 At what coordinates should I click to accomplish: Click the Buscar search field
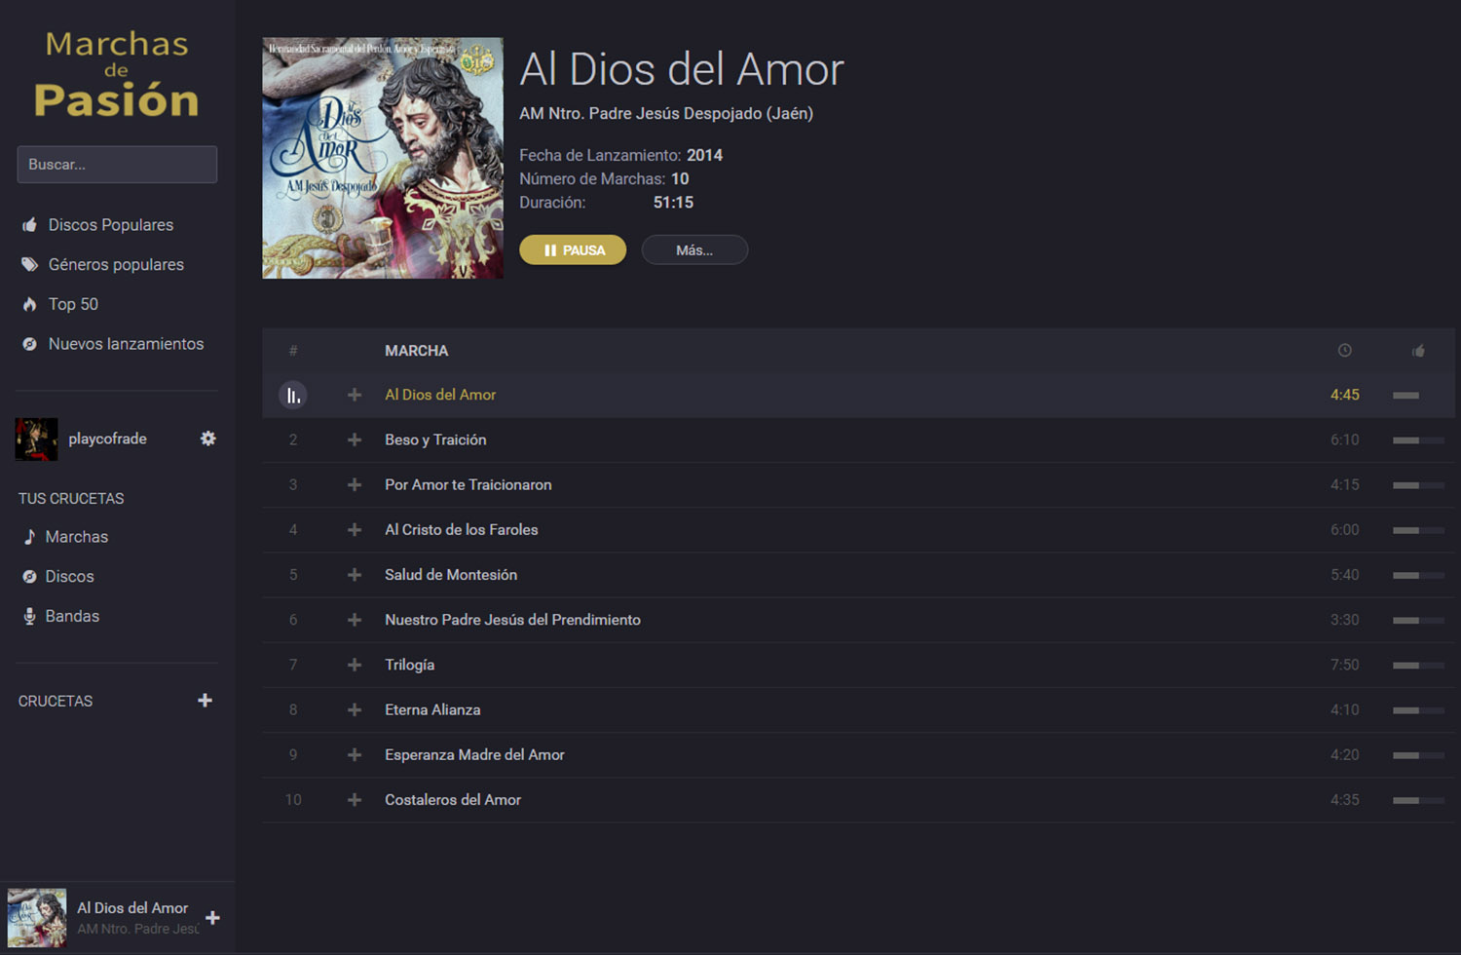pyautogui.click(x=117, y=165)
